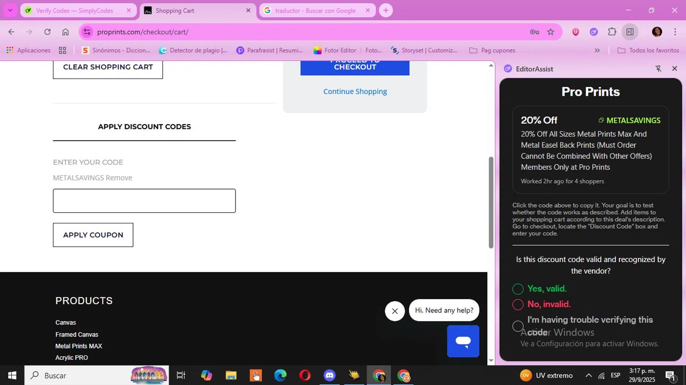Close the EditorAssist side panel

[x=675, y=69]
